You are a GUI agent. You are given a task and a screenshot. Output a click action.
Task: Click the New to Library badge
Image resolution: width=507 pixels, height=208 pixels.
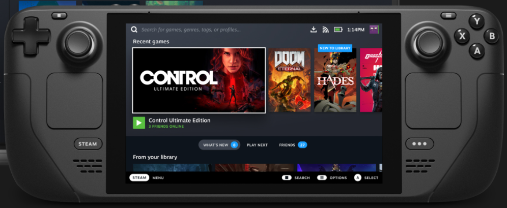(x=335, y=48)
